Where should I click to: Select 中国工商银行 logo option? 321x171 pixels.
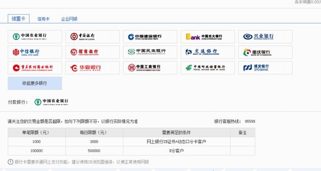pyautogui.click(x=150, y=68)
